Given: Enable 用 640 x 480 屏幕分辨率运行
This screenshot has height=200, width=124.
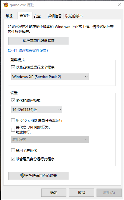Looking at the screenshot, I should tap(13, 120).
